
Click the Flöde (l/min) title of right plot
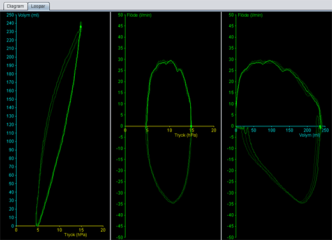[250, 15]
